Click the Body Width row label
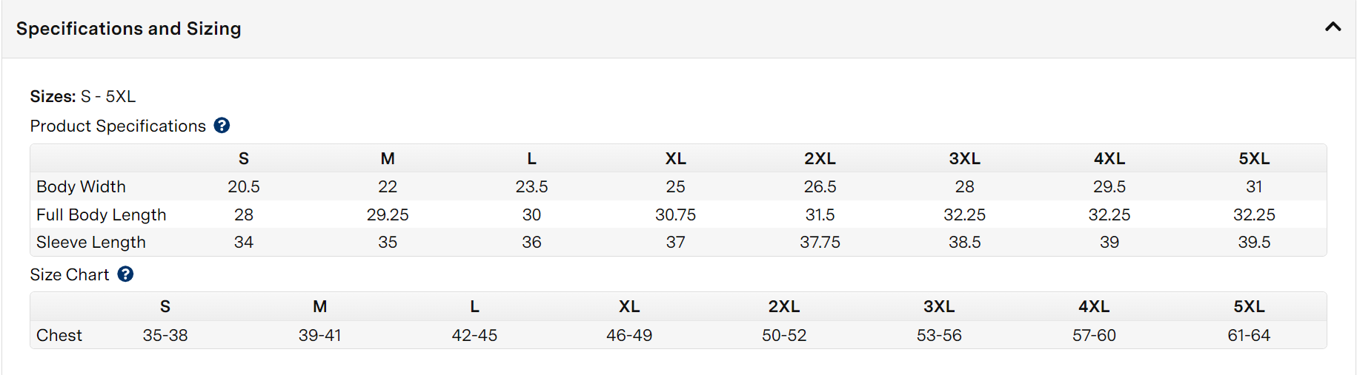This screenshot has height=375, width=1357. pyautogui.click(x=82, y=186)
